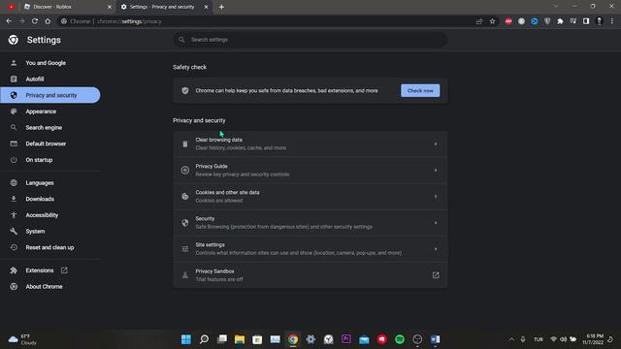The height and width of the screenshot is (349, 621).
Task: Select the Settings - Privacy and security tab
Action: tap(164, 7)
